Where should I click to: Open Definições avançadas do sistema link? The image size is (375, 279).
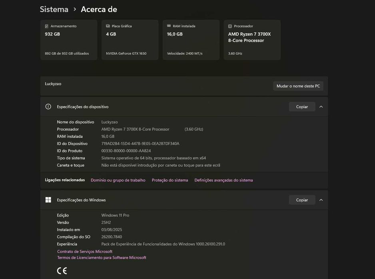coord(223,180)
